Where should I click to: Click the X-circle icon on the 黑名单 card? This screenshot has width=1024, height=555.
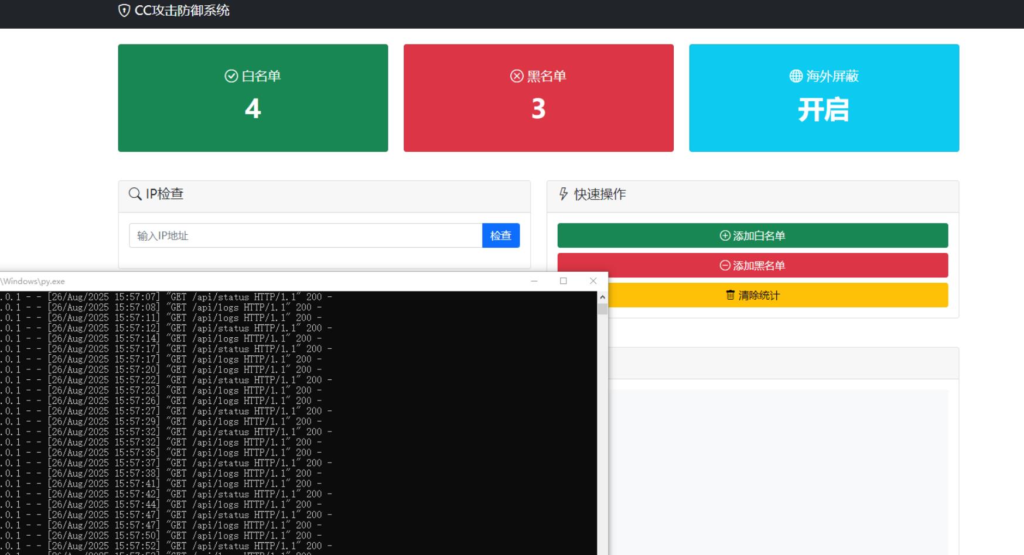pos(517,76)
